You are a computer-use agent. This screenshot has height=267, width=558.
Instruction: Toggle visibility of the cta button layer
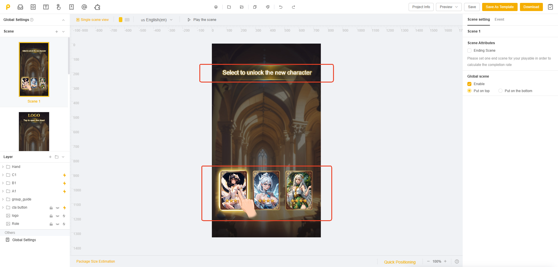pyautogui.click(x=58, y=208)
